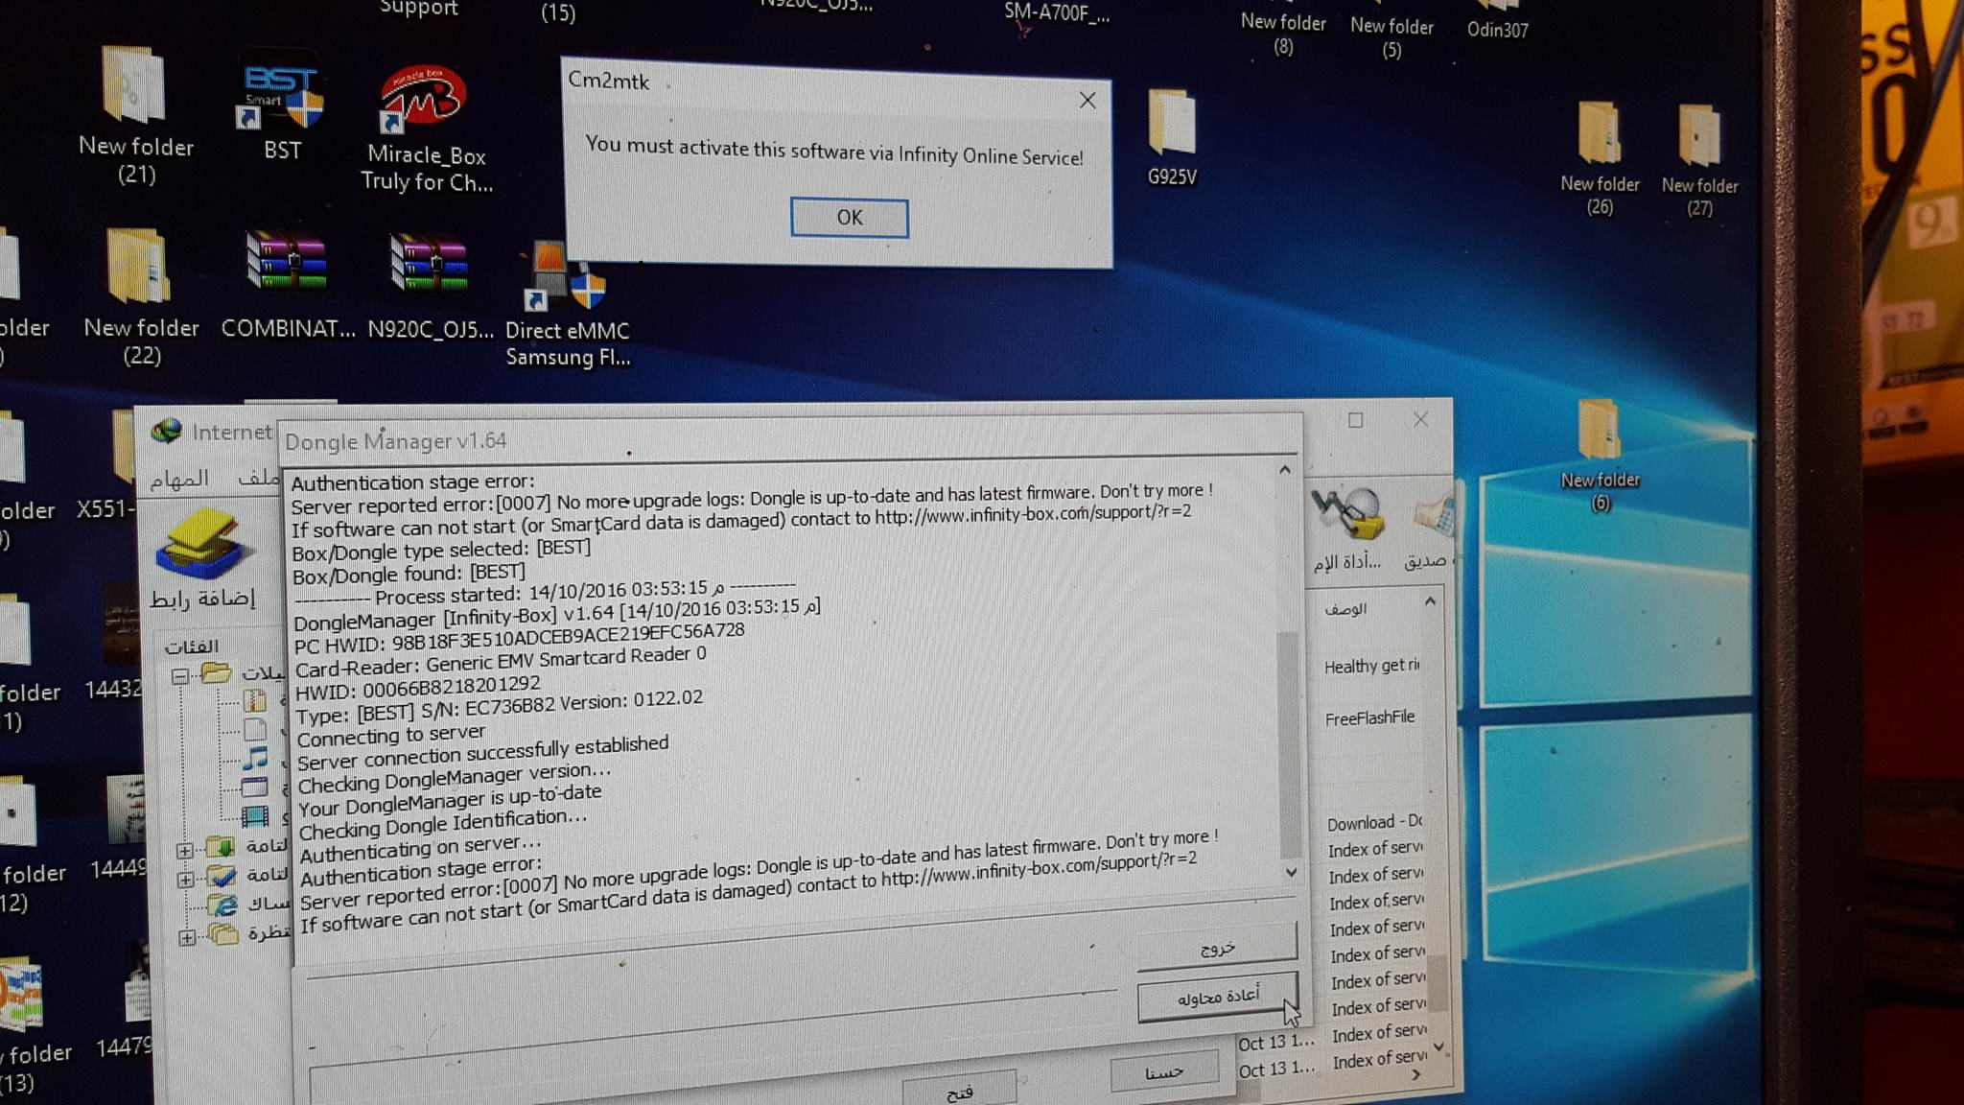Screen dimensions: 1964x1105
Task: Open the المهام menu
Action: pos(179,479)
